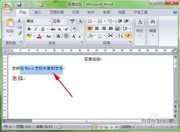The image size is (180, 132).
Task: Expand font color options arrow
Action: pos(43,36)
